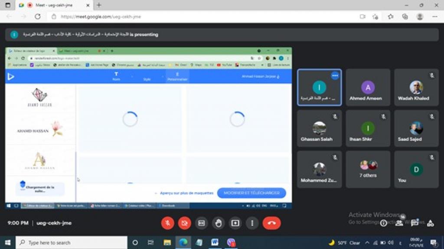This screenshot has width=444, height=249.
Task: Open the three-dot more options menu
Action: pyautogui.click(x=252, y=223)
